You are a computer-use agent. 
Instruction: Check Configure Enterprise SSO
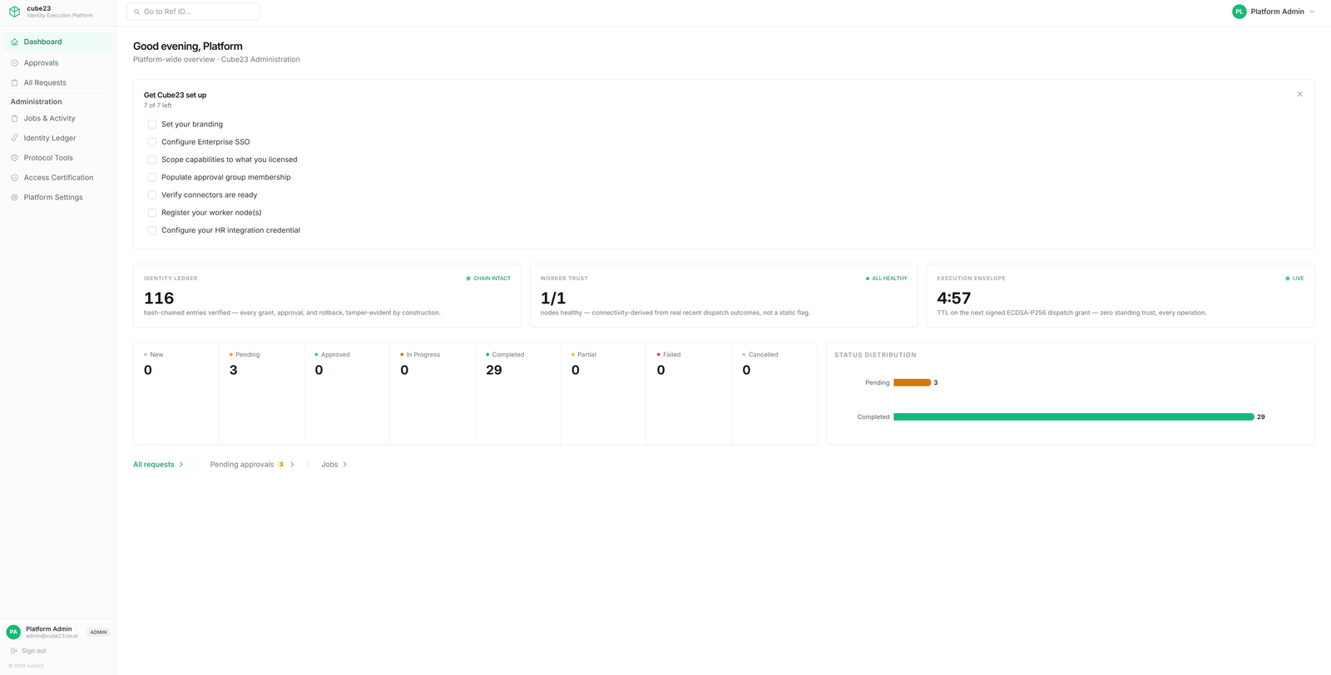pyautogui.click(x=152, y=142)
